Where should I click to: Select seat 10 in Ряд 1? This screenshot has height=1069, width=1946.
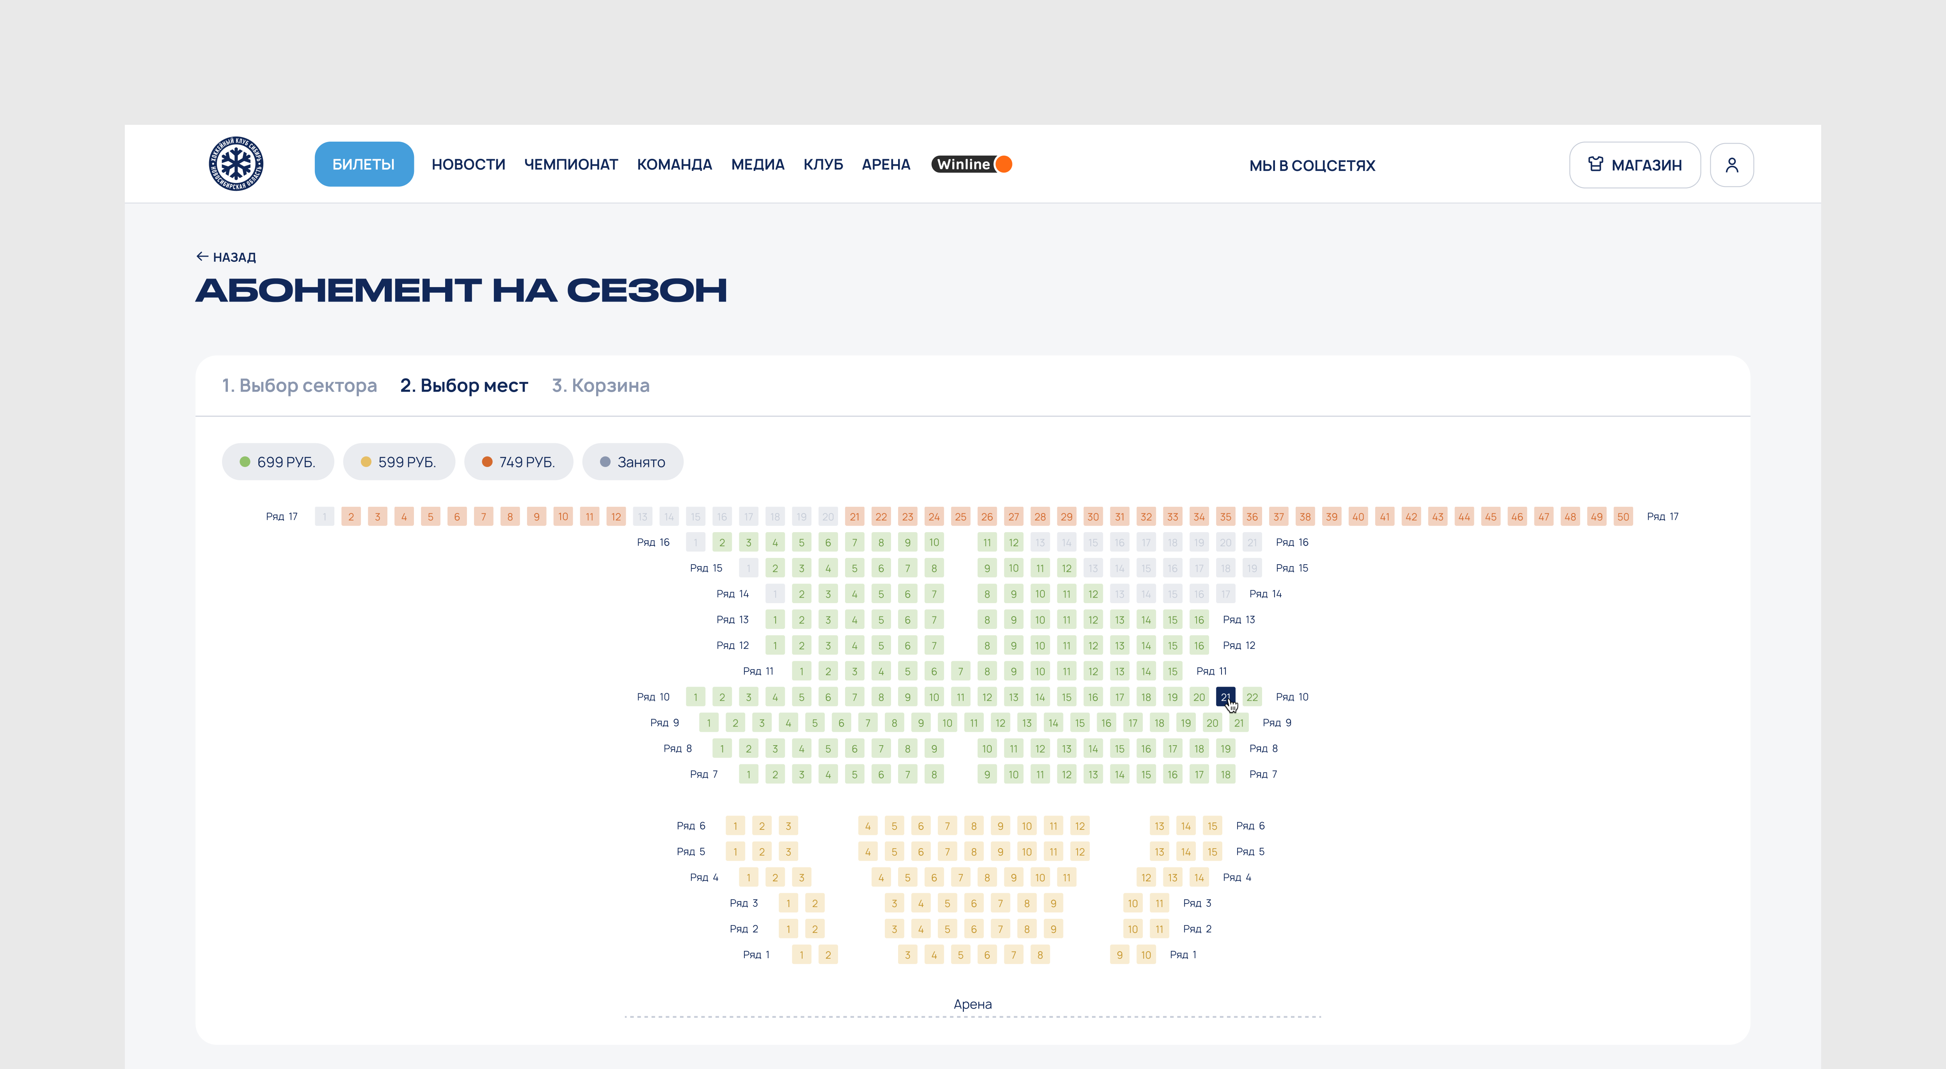(1145, 955)
